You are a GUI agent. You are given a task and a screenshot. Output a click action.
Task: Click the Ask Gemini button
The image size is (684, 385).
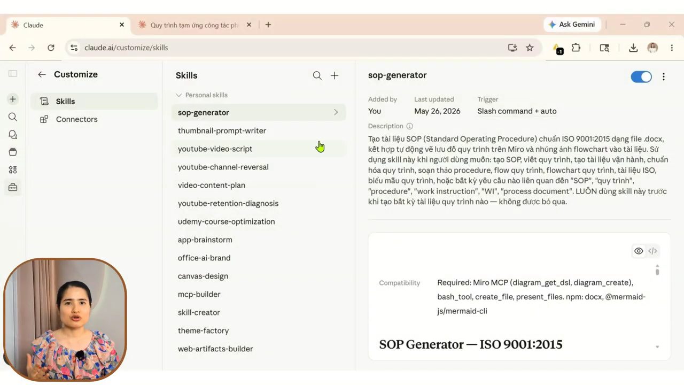[572, 25]
